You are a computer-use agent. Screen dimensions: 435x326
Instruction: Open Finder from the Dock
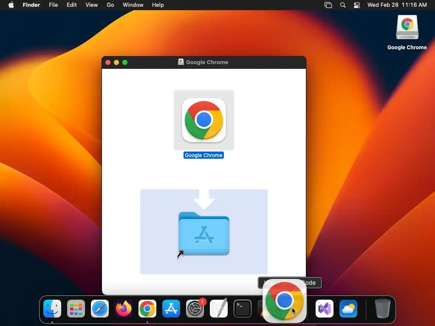click(x=52, y=309)
